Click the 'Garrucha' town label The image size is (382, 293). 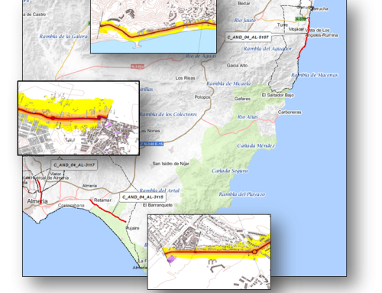[319, 8]
